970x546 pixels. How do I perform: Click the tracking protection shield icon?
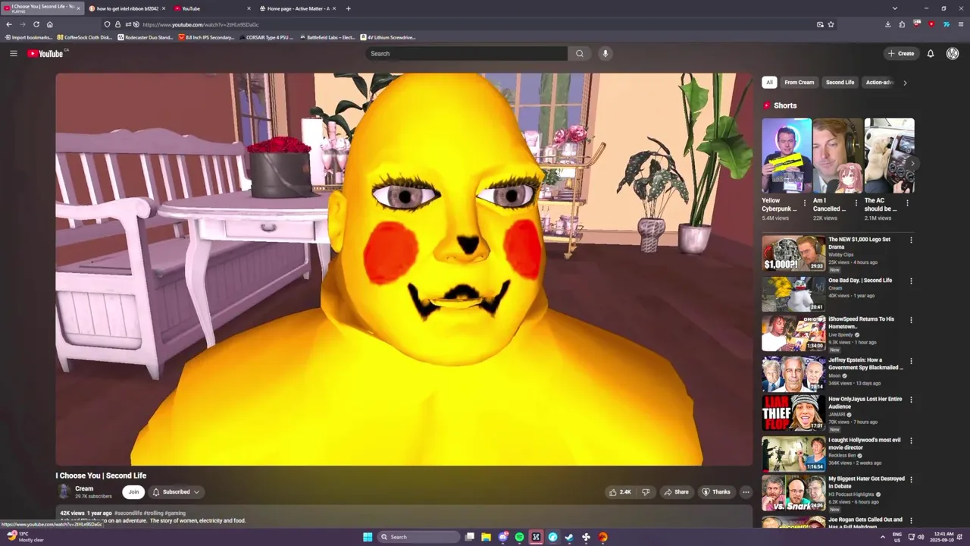[x=107, y=24]
